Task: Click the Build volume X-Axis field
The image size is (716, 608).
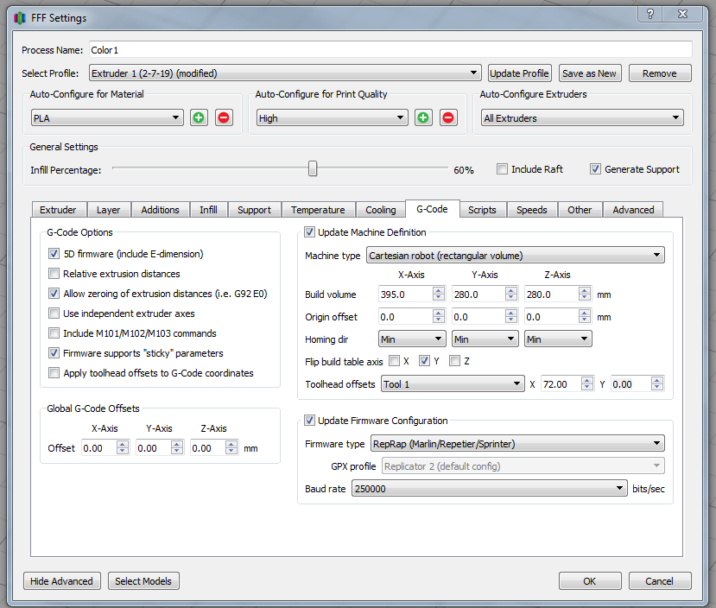Action: click(412, 294)
